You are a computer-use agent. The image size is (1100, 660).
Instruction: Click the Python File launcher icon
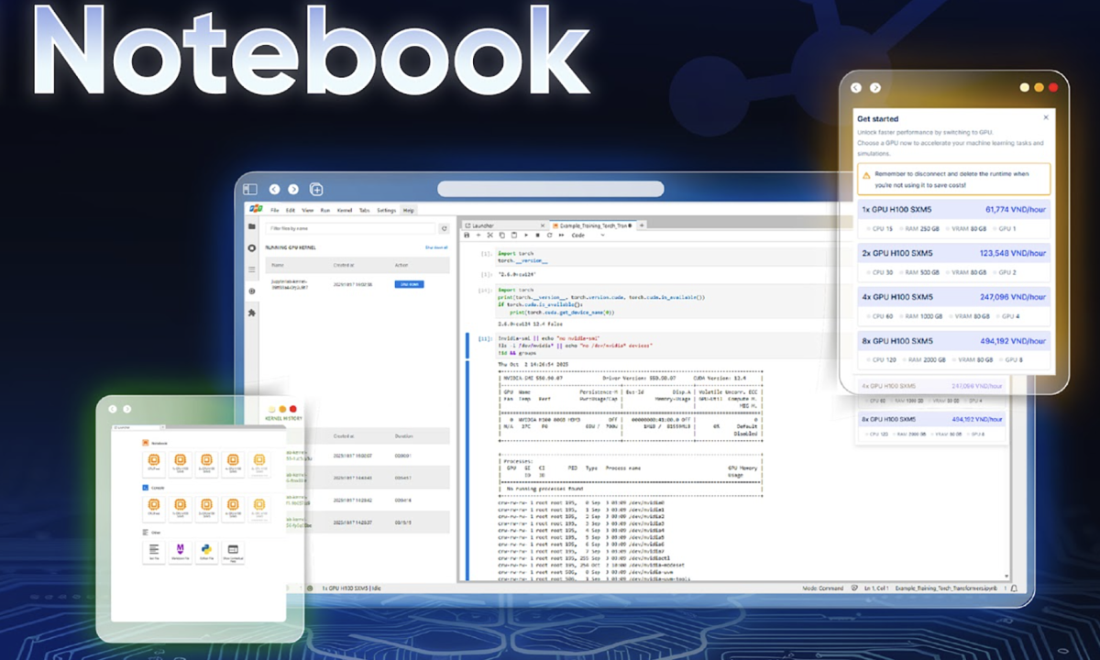click(x=208, y=549)
